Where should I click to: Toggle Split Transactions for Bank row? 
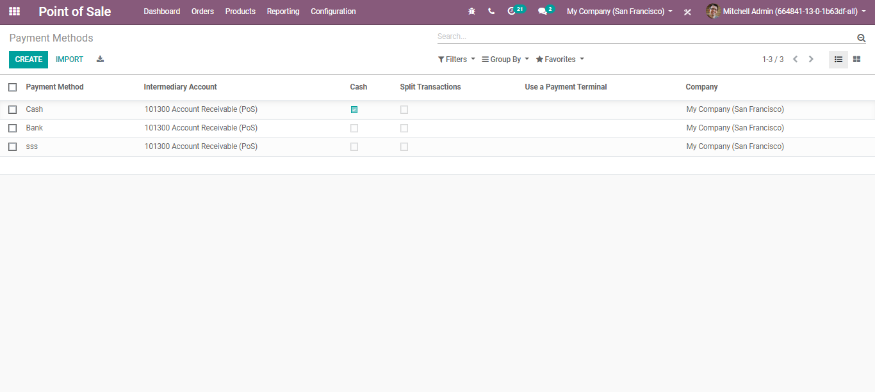coord(404,128)
